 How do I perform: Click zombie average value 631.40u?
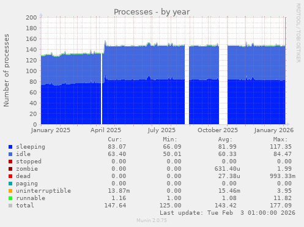228,169
